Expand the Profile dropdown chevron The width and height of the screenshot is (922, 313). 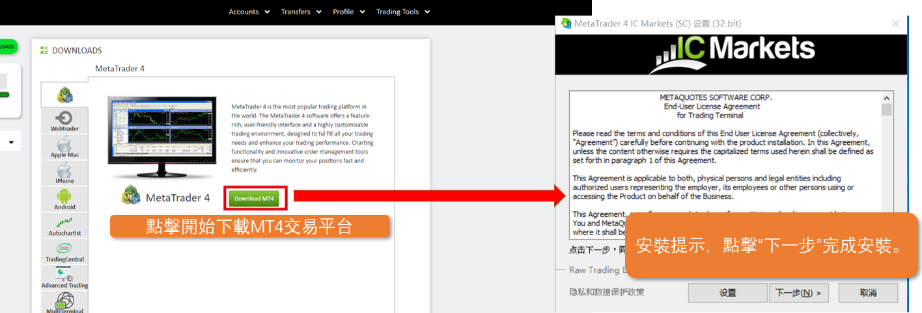coord(363,12)
